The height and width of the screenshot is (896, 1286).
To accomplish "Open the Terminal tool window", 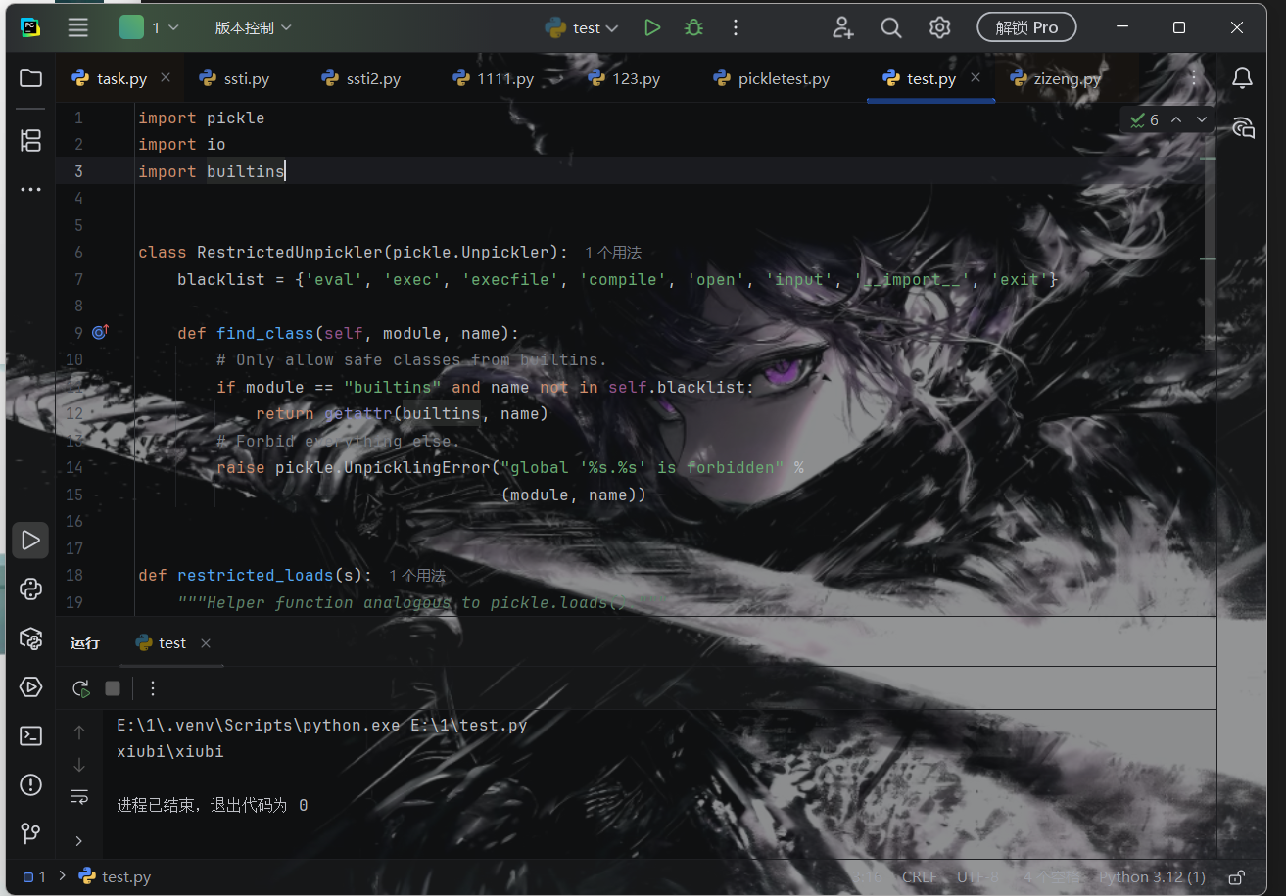I will [30, 735].
